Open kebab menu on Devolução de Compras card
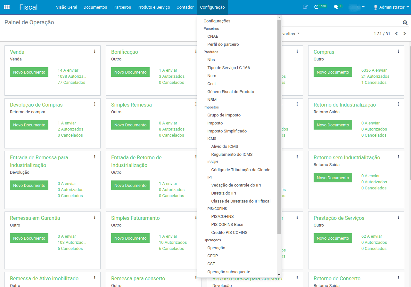411x287 pixels. pyautogui.click(x=95, y=104)
